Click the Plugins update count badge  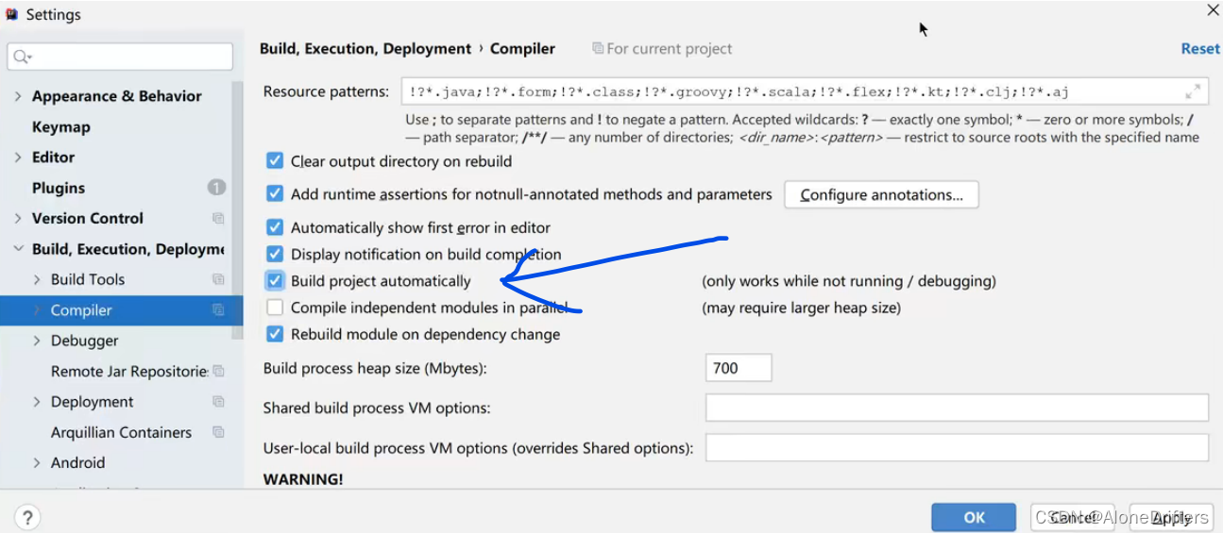(216, 188)
